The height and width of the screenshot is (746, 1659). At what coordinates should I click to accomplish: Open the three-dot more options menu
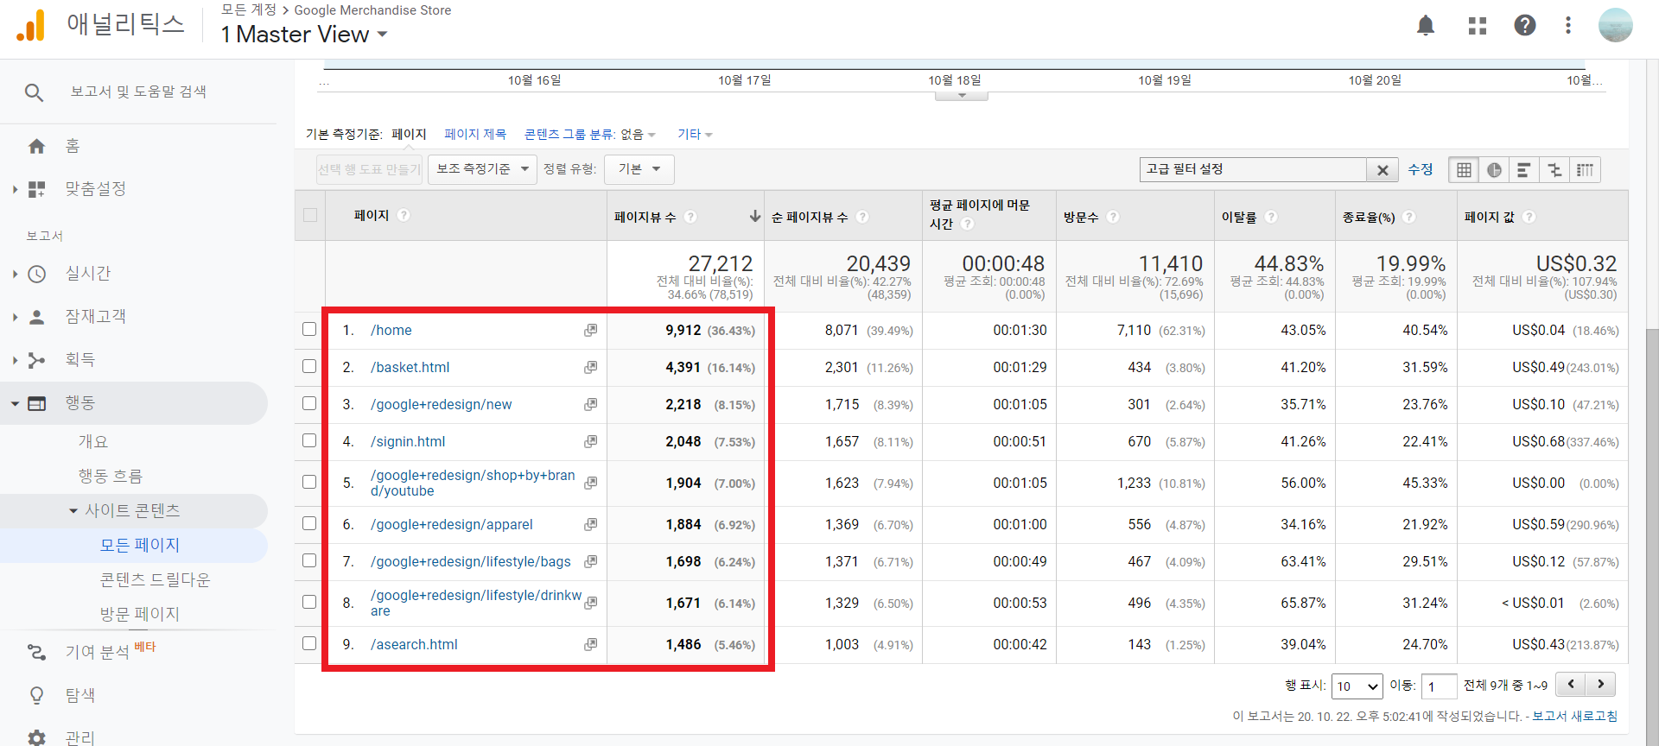pos(1568,25)
